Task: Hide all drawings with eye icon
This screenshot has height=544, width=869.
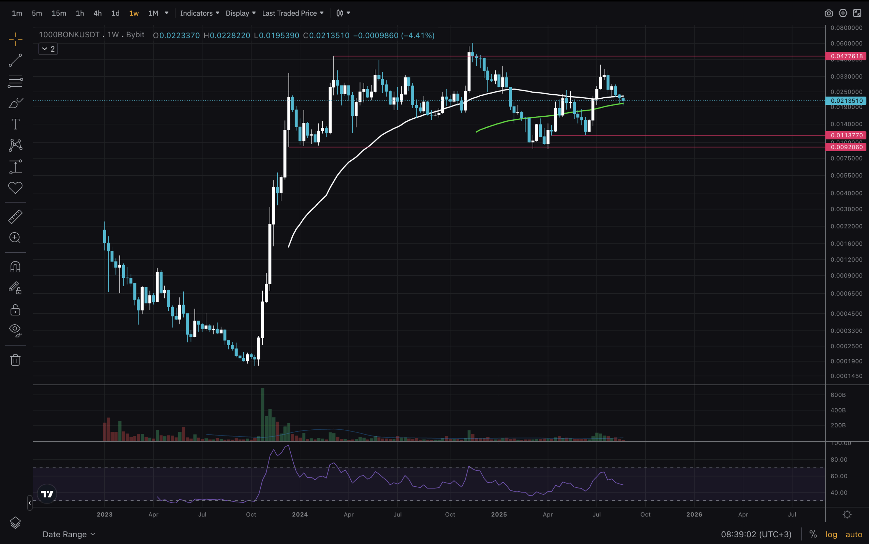Action: click(x=15, y=330)
